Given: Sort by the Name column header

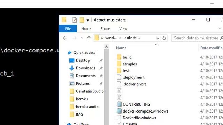Looking at the screenshot, I should (x=121, y=48).
